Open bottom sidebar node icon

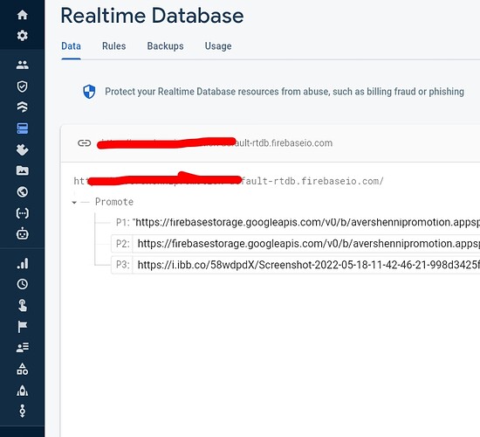pos(23,411)
